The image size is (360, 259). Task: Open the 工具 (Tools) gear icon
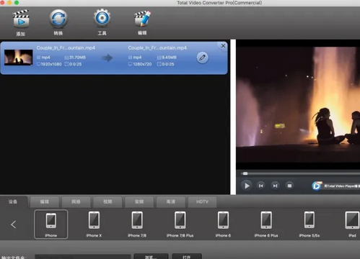coord(102,18)
